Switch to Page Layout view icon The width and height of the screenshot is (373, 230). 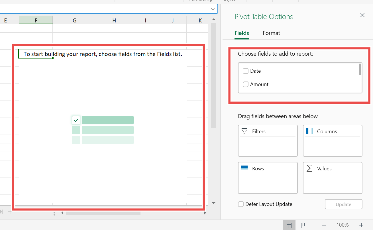click(303, 225)
